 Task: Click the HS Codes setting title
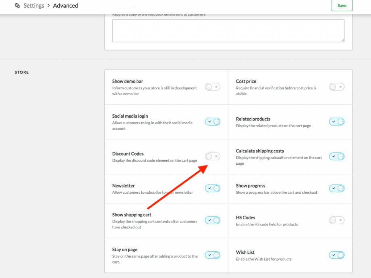coord(245,218)
